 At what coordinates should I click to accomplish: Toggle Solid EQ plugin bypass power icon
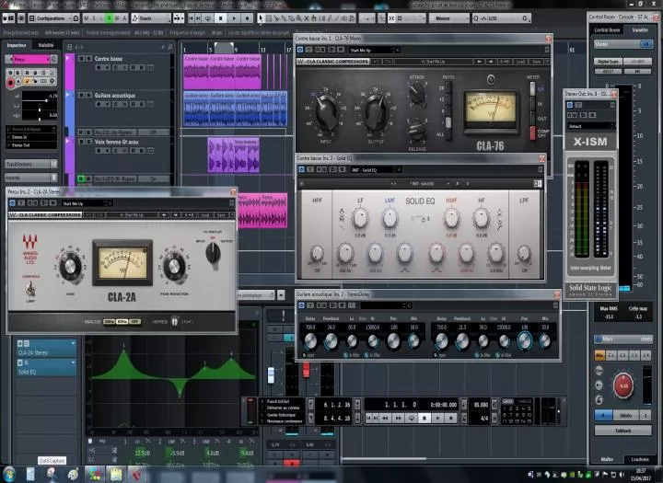pyautogui.click(x=301, y=170)
